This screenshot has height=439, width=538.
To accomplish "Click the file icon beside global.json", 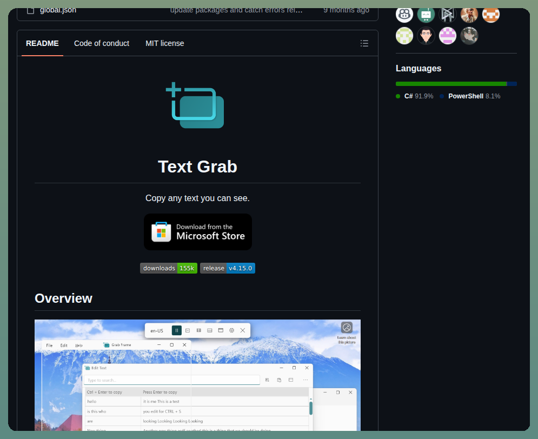I will click(x=30, y=10).
